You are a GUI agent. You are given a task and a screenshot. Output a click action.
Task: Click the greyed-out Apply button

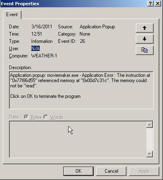tap(144, 171)
